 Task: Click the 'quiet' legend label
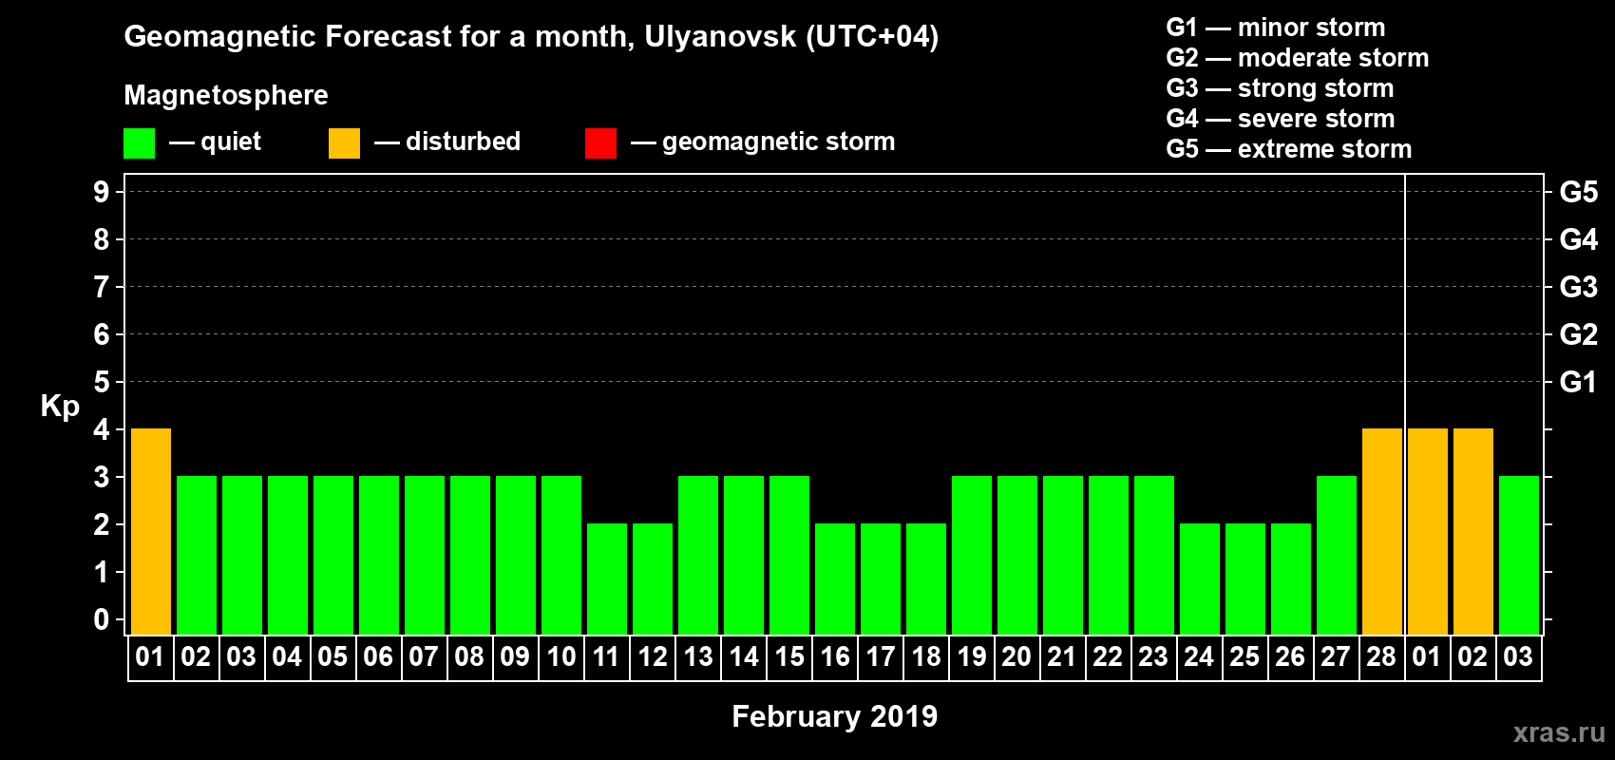coord(231,142)
